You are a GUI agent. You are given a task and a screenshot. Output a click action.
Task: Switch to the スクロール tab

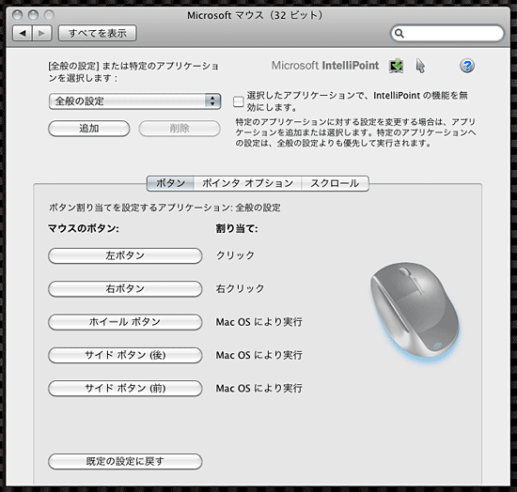335,183
